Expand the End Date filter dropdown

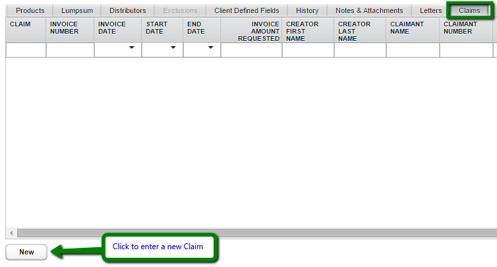coord(211,48)
